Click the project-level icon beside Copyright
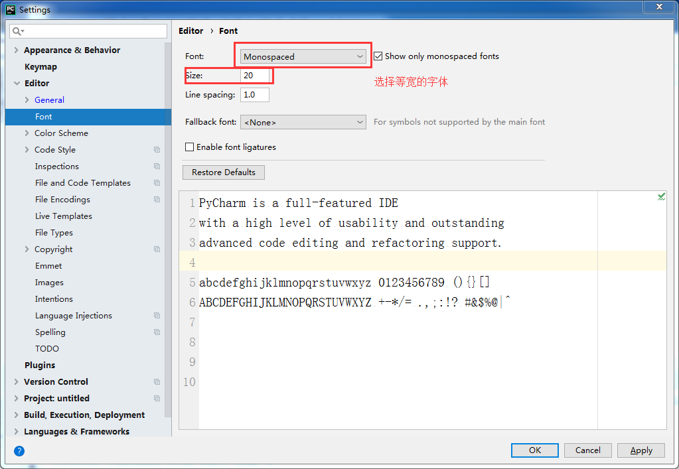 tap(157, 249)
